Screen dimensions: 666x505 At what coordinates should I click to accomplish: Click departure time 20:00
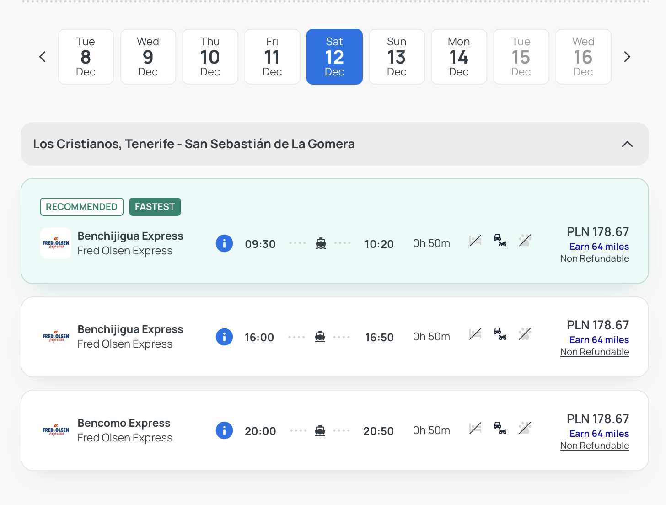260,431
